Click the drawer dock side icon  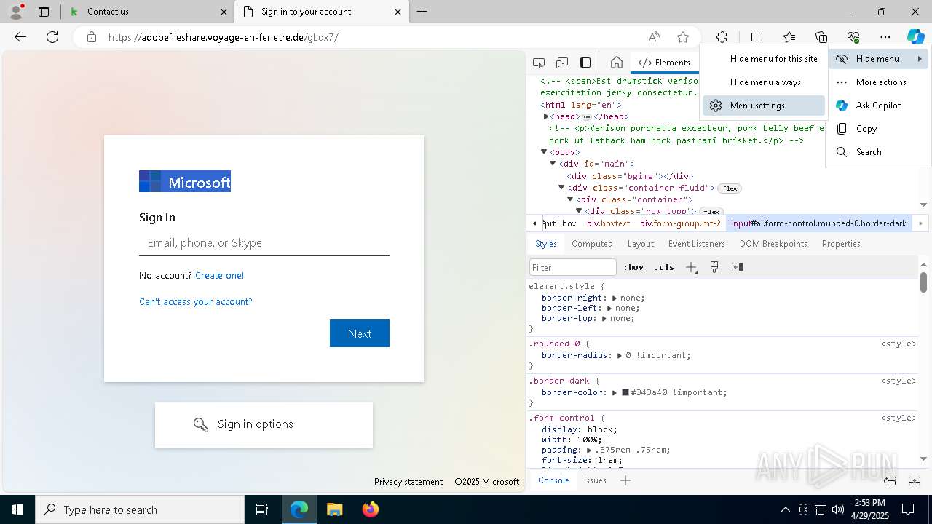coord(890,480)
